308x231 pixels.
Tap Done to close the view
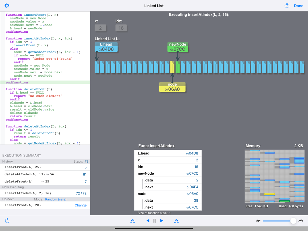point(298,6)
